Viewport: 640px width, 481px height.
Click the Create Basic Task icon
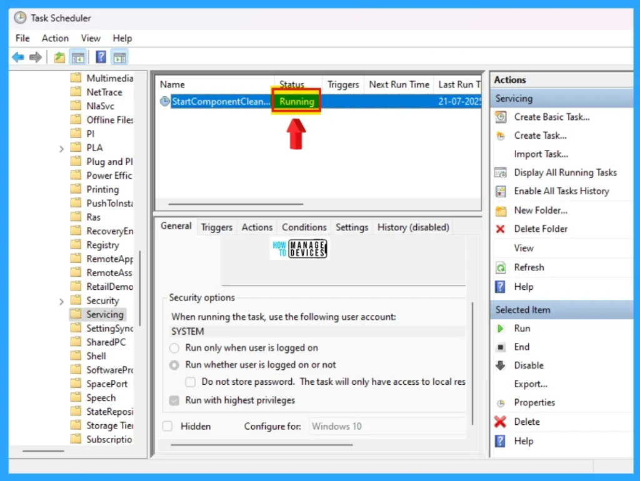coord(501,117)
